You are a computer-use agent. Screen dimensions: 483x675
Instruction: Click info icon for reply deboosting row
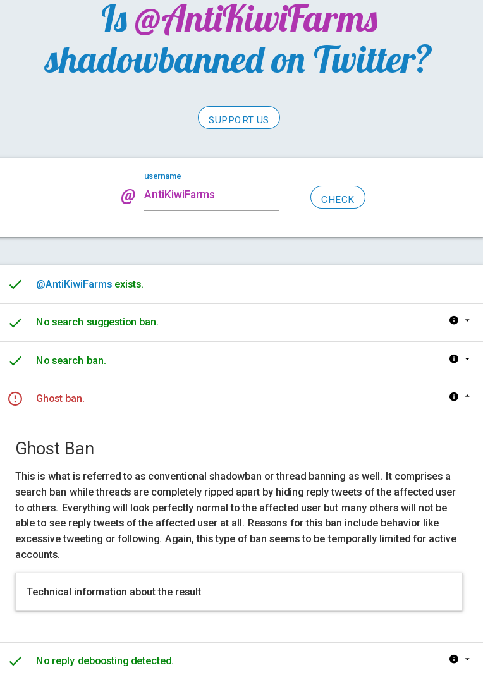pyautogui.click(x=454, y=659)
